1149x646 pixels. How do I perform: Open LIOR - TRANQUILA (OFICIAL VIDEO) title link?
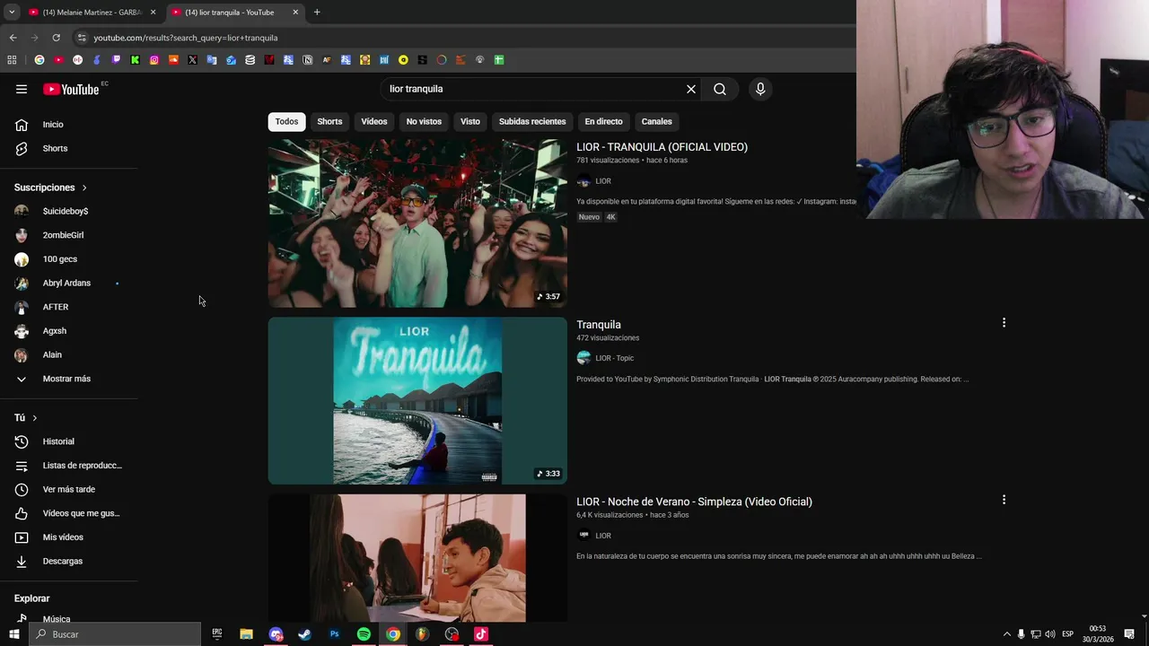tap(662, 147)
